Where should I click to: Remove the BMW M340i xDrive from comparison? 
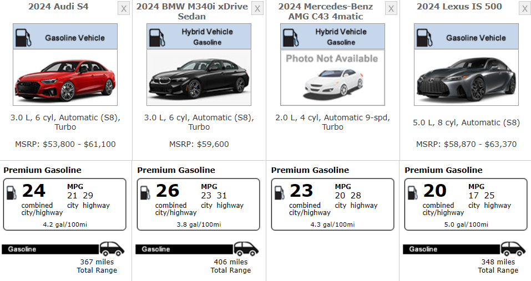257,9
